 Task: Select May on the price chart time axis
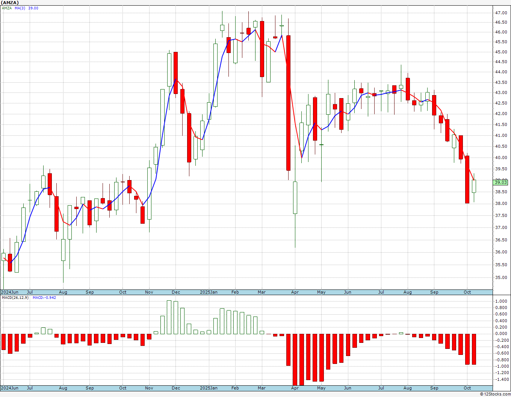tap(321, 292)
